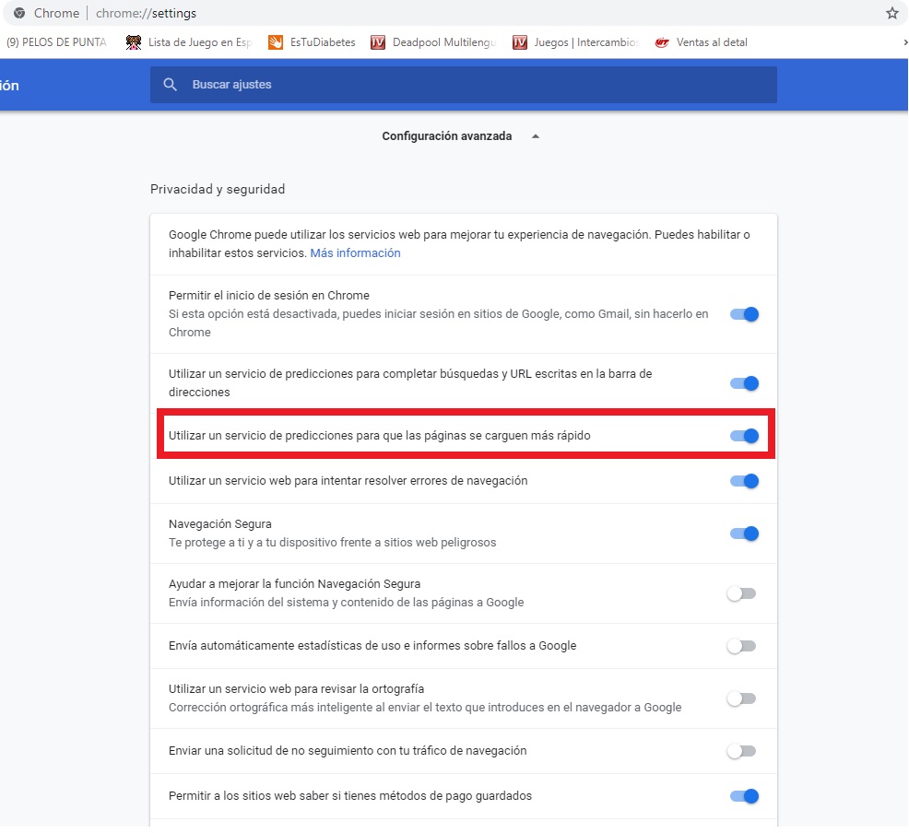Toggle predictions for completing searches and URLs
The image size is (909, 833).
pyautogui.click(x=744, y=383)
